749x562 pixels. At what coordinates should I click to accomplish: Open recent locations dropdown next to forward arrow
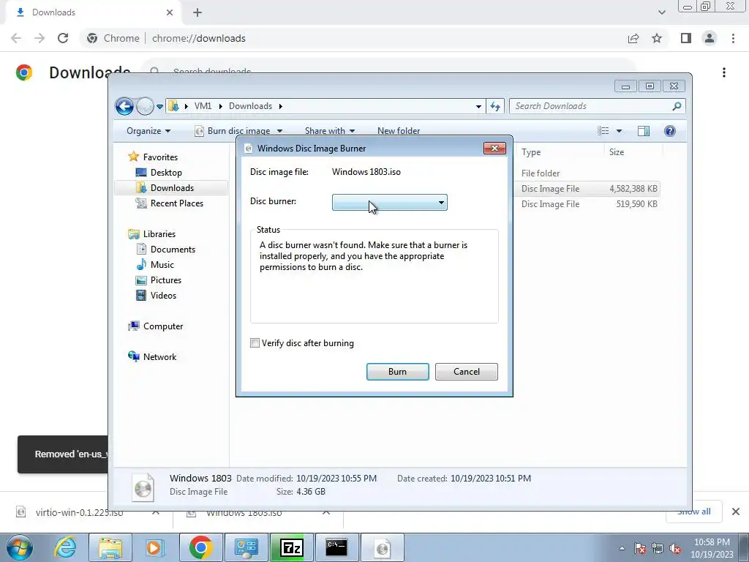[x=159, y=107]
